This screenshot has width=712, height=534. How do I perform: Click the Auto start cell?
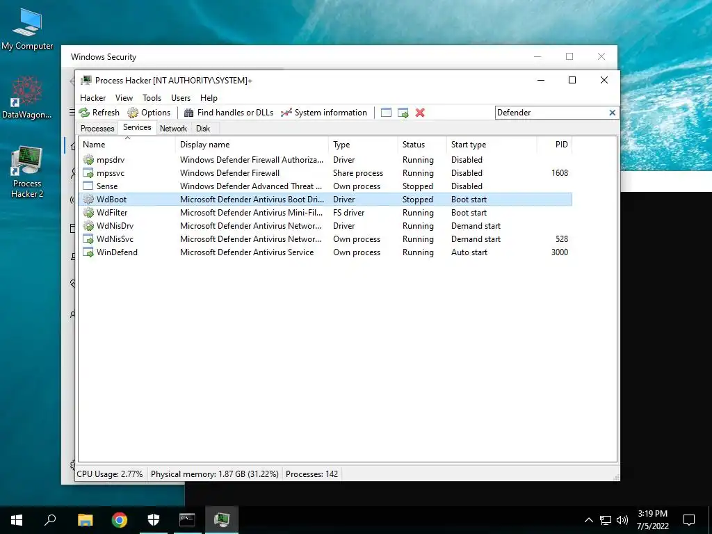click(x=469, y=252)
